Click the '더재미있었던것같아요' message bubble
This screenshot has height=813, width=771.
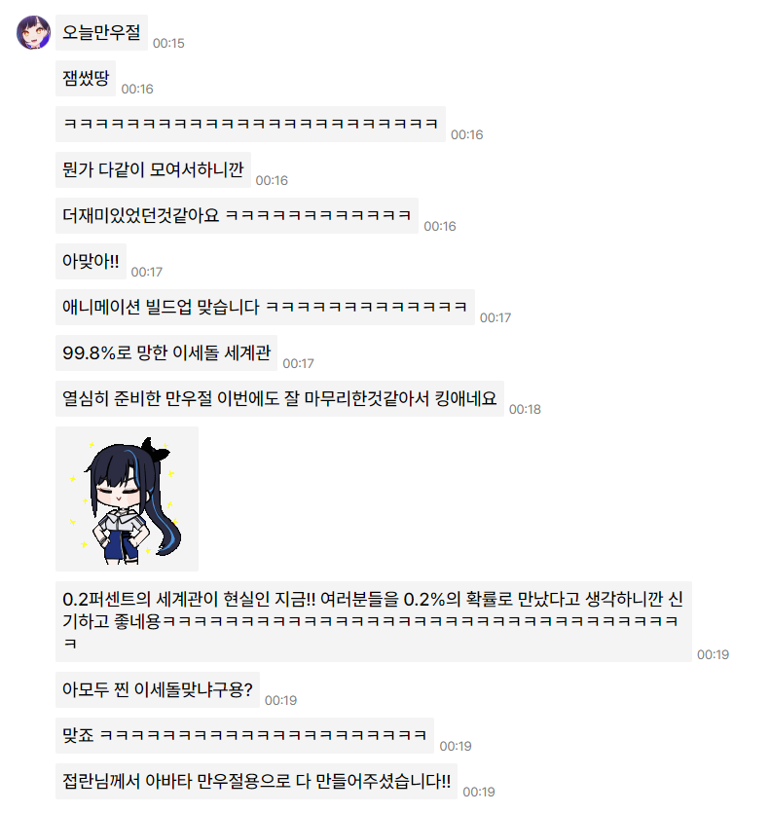click(237, 215)
